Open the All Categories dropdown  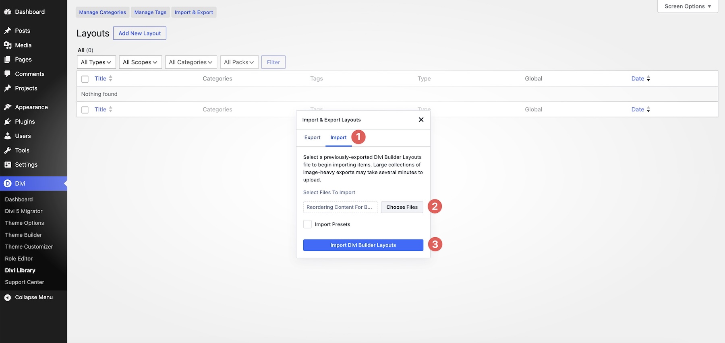[x=191, y=62]
